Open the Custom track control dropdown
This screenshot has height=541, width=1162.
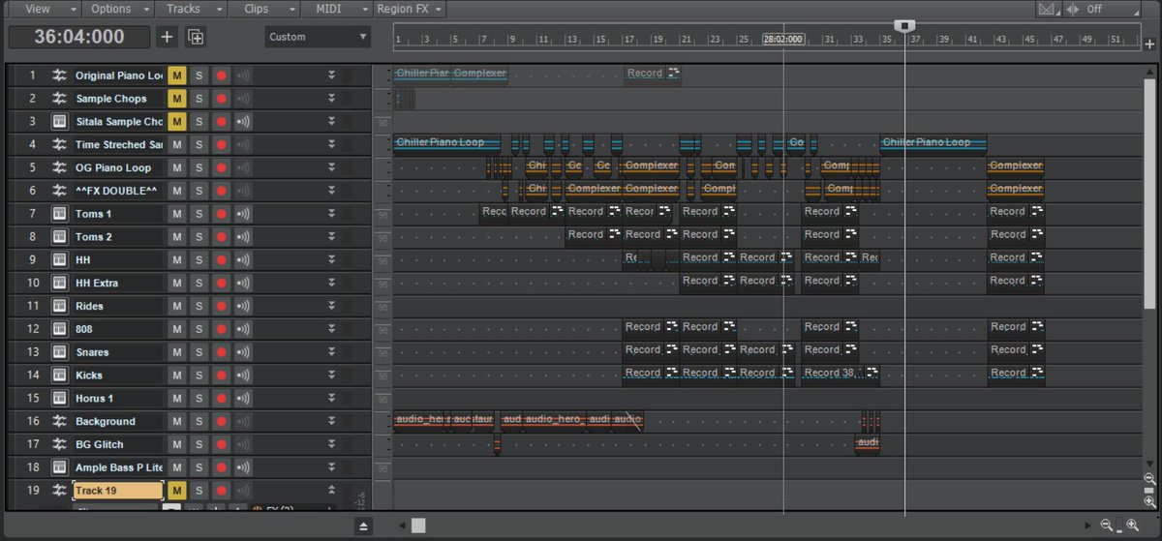(x=318, y=37)
